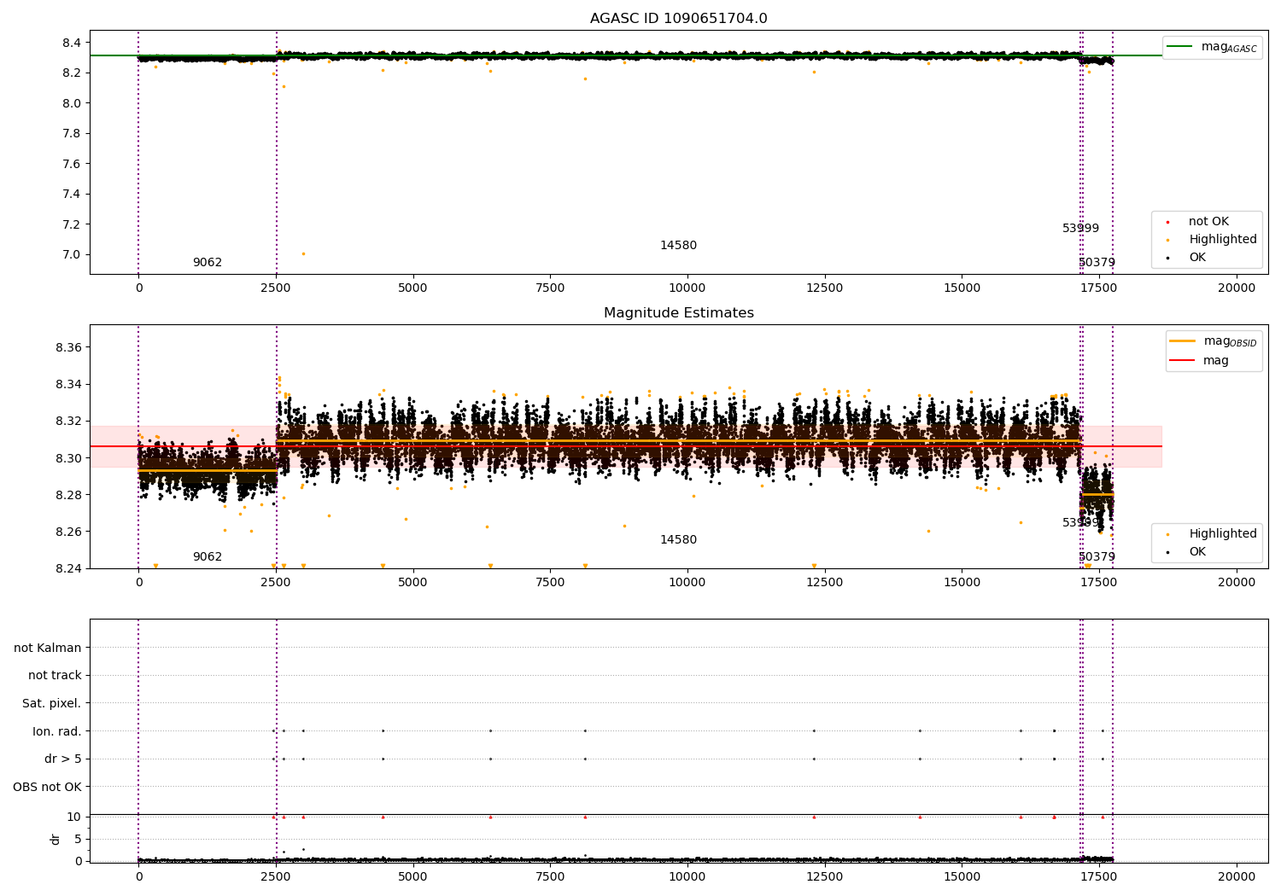
Task: Click the 'not track' row label
Action: coord(55,675)
